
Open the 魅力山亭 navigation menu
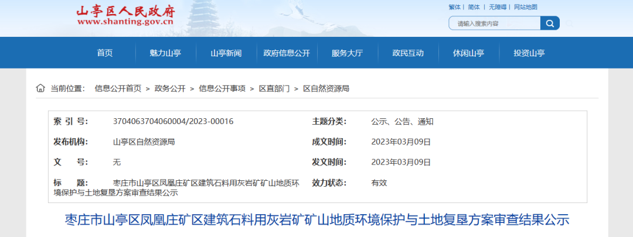pyautogui.click(x=165, y=53)
